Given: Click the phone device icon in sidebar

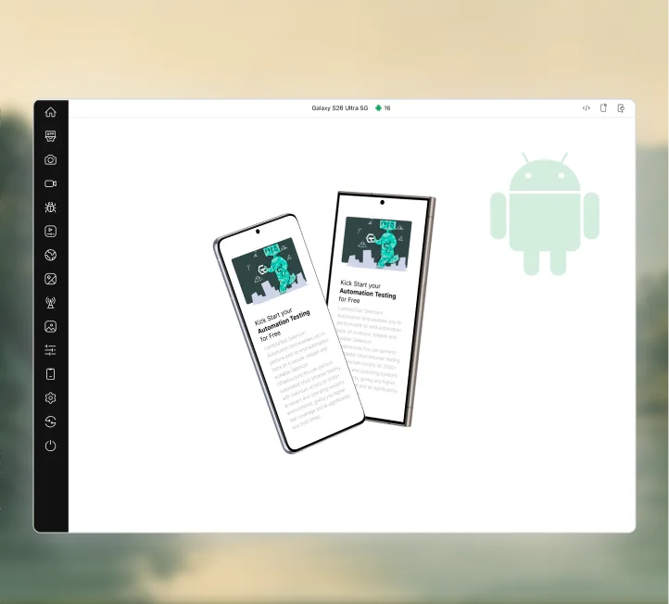Looking at the screenshot, I should click(50, 374).
